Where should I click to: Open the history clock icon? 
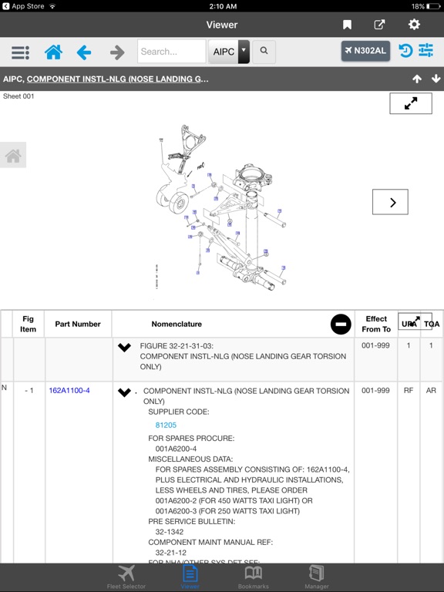(405, 51)
